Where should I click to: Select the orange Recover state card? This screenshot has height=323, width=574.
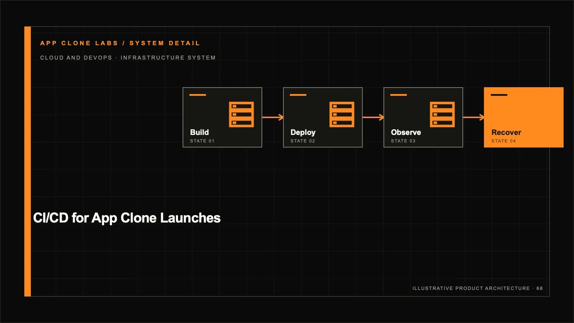tap(524, 117)
